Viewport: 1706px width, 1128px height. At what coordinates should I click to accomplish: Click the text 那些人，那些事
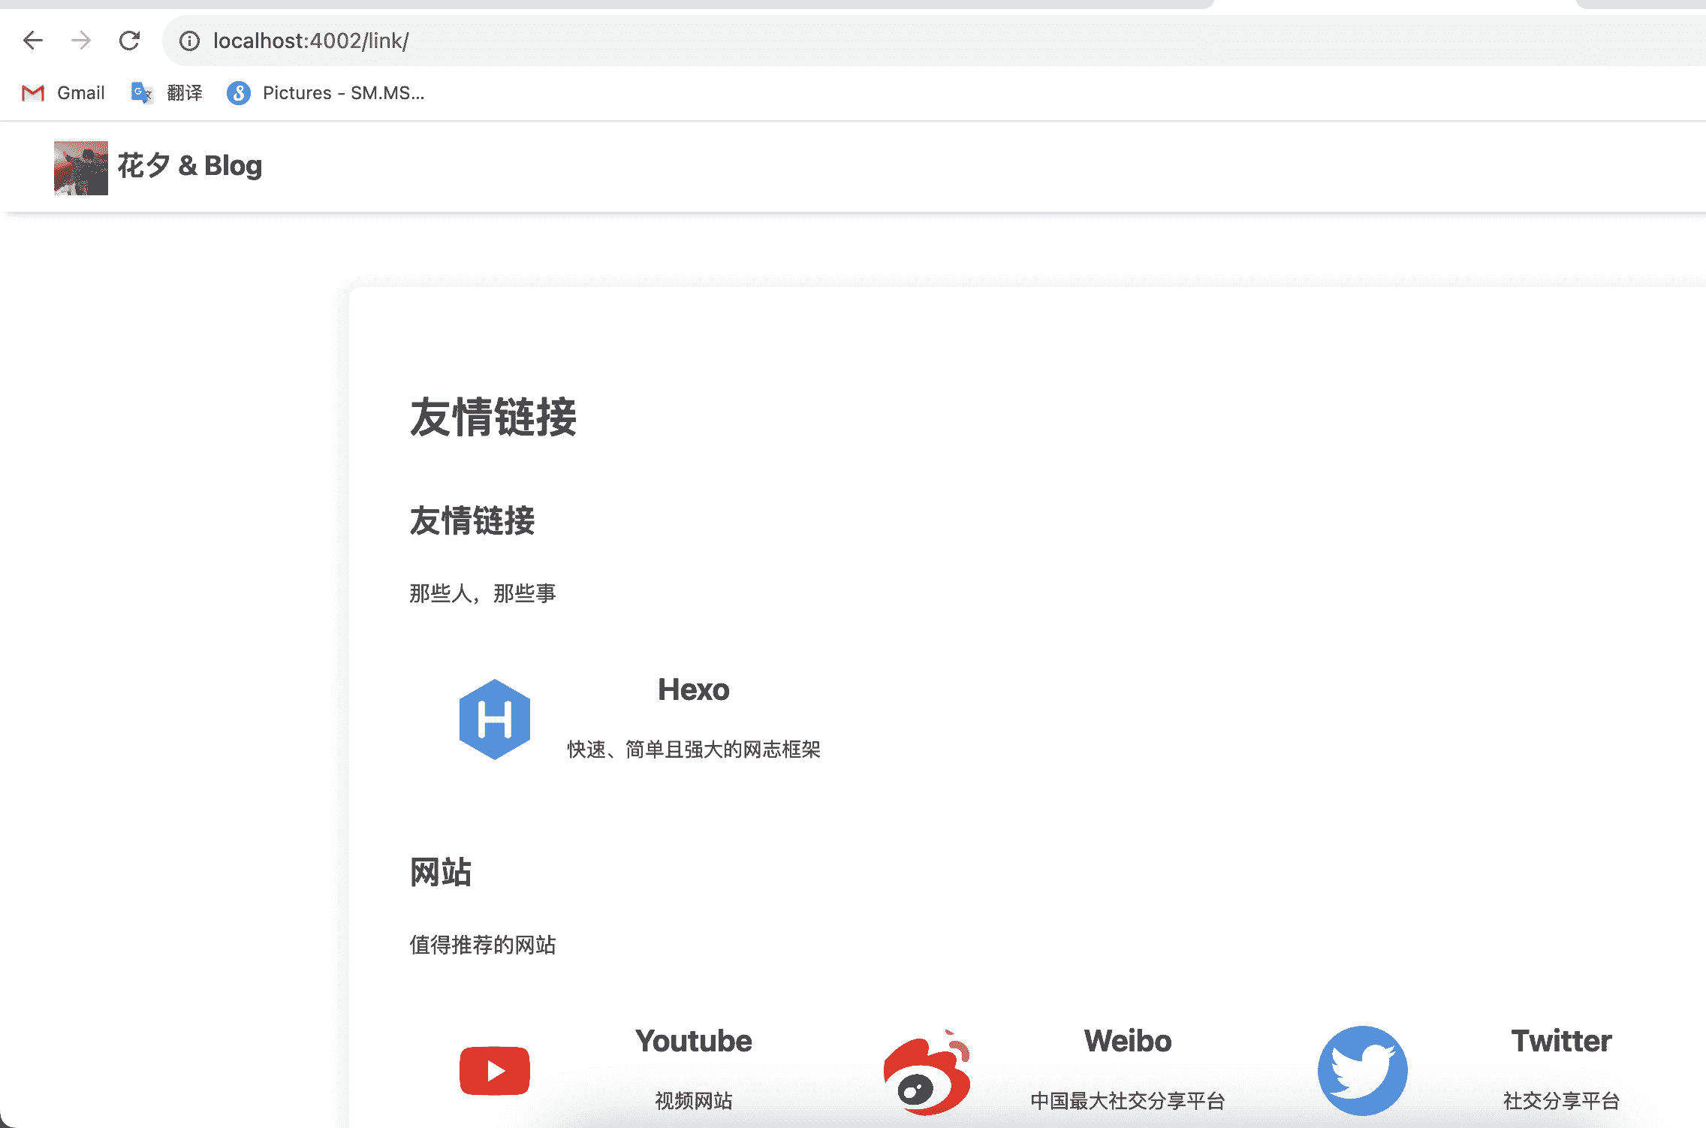coord(482,593)
